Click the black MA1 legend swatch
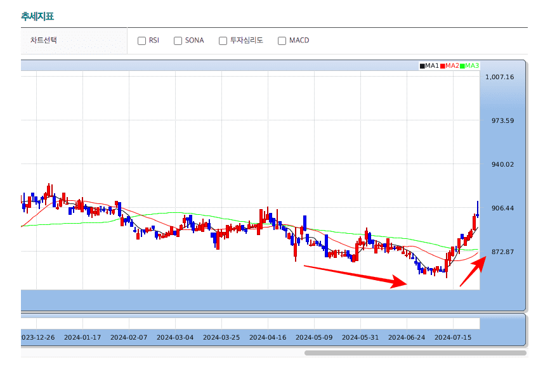The width and height of the screenshot is (550, 365). click(x=422, y=66)
